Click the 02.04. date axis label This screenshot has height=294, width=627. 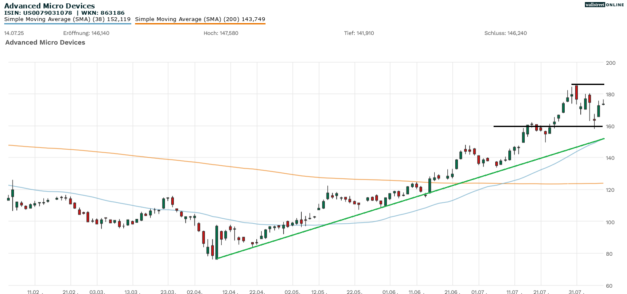[x=194, y=291]
